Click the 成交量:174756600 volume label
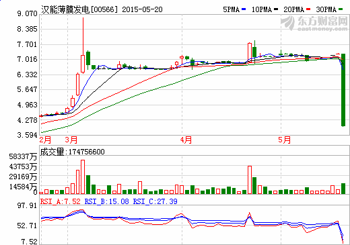Screen dimensions: 350x245 tap(72, 152)
